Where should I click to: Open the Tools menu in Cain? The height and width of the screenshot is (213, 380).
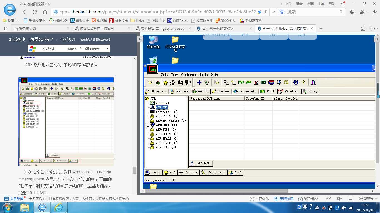(204, 75)
